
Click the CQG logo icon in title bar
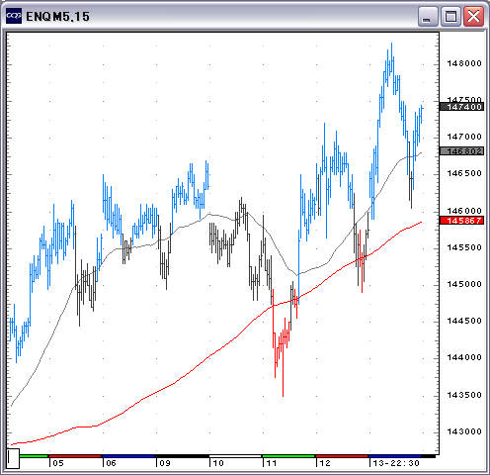coord(14,16)
